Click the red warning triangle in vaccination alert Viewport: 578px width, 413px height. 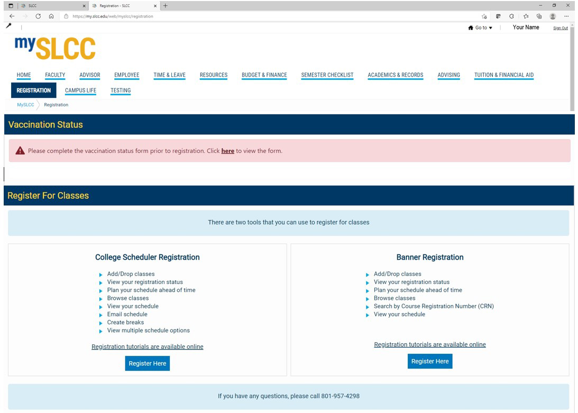(x=20, y=151)
